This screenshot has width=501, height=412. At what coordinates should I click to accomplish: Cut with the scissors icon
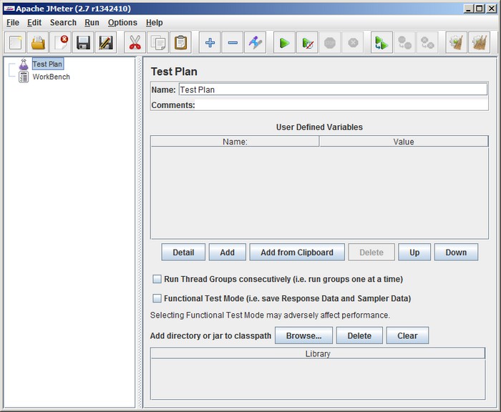[x=135, y=42]
